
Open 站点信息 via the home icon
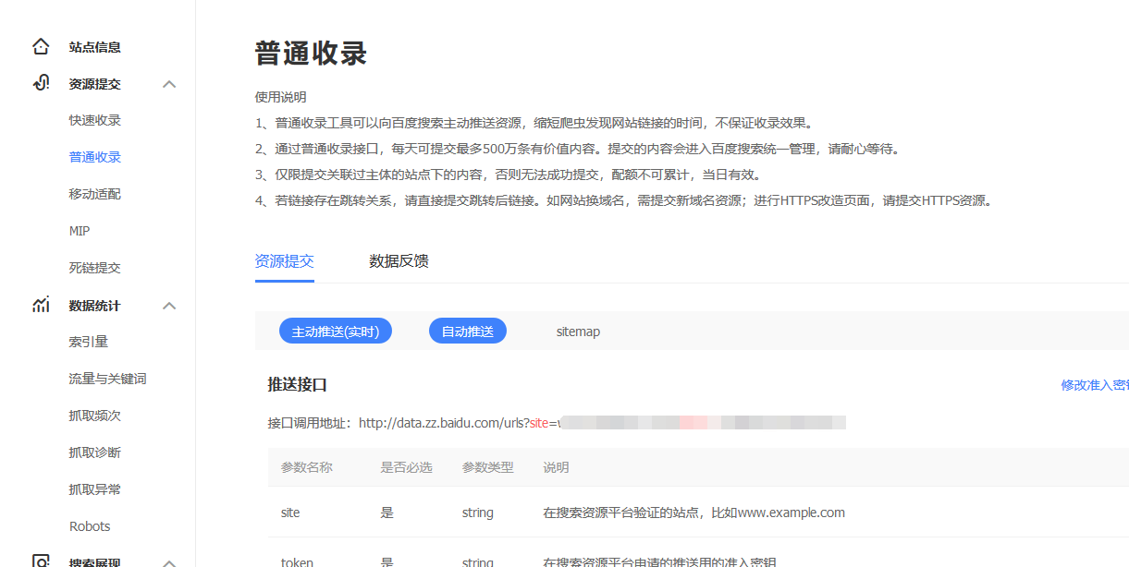40,46
